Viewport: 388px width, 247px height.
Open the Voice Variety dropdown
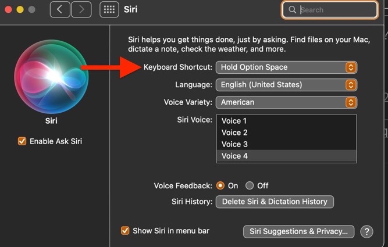pyautogui.click(x=286, y=102)
